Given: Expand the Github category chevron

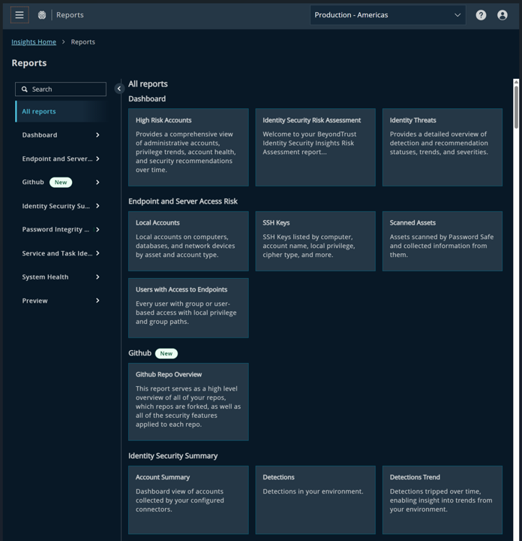Looking at the screenshot, I should point(97,182).
